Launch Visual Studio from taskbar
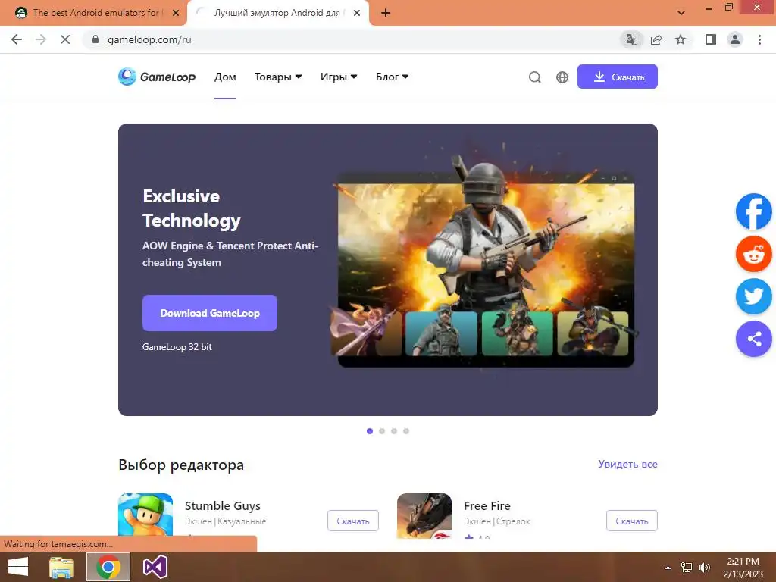Image resolution: width=776 pixels, height=582 pixels. point(155,567)
